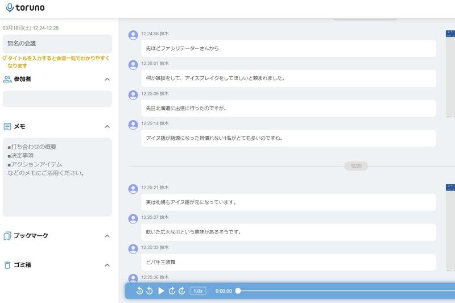
Task: Click the middle of the playback progress track
Action: click(x=346, y=291)
